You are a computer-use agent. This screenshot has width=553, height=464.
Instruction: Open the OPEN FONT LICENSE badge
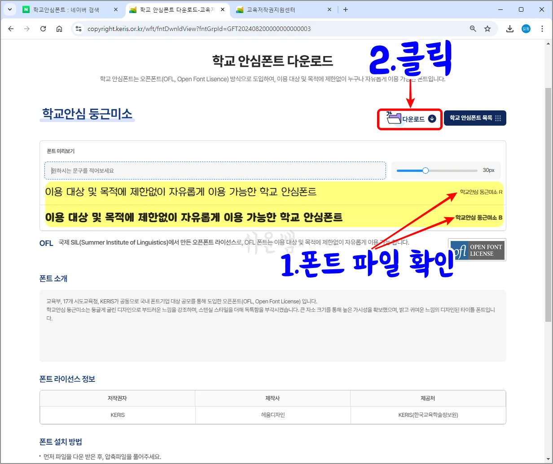(x=477, y=250)
